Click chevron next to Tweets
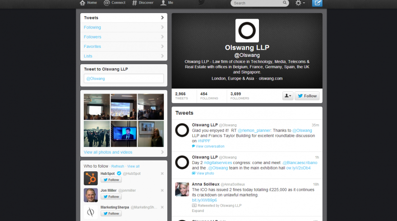 point(162,18)
